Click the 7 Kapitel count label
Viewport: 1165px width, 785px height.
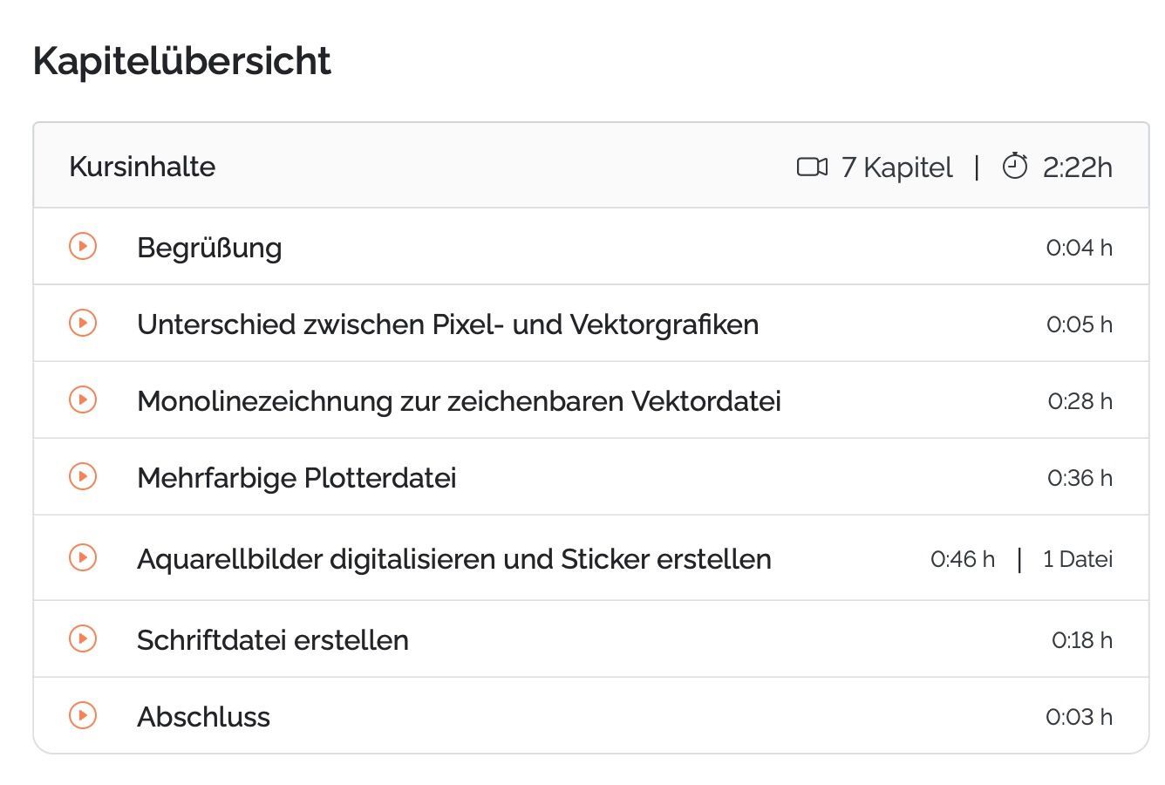coord(896,167)
